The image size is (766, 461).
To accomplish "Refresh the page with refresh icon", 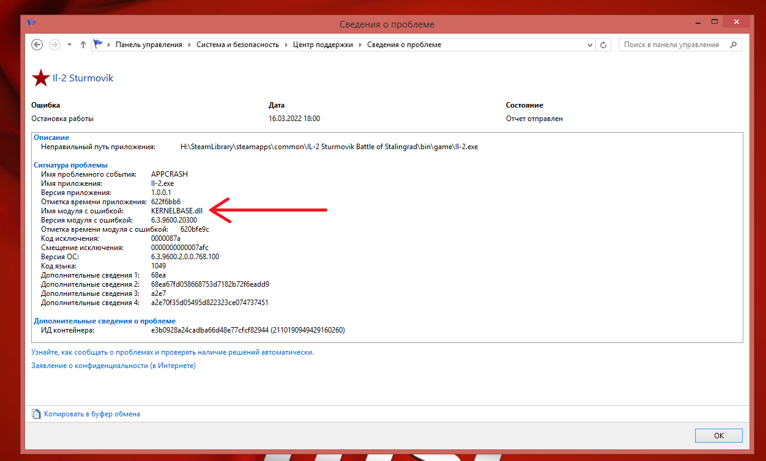I will click(603, 45).
